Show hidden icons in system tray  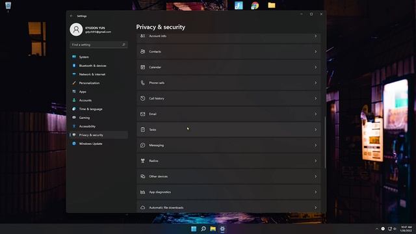[377, 229]
